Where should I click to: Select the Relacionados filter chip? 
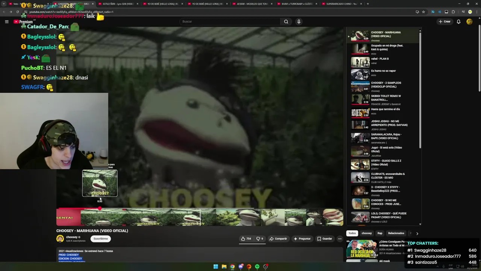click(x=396, y=233)
